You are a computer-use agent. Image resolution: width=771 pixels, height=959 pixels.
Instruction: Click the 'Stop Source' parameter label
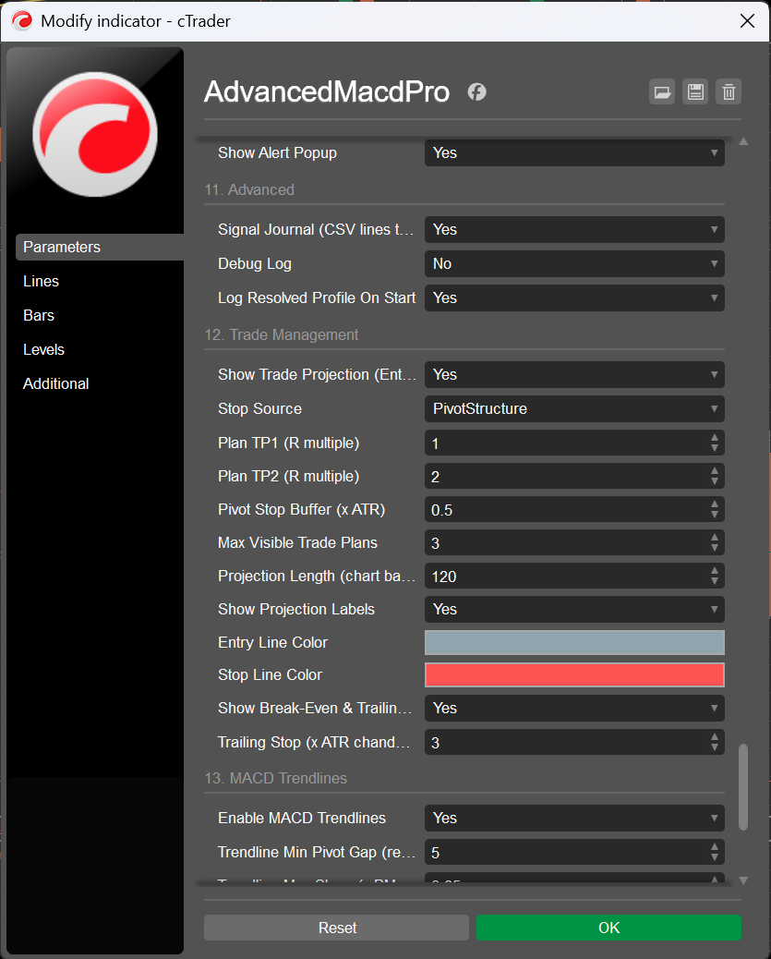(259, 409)
